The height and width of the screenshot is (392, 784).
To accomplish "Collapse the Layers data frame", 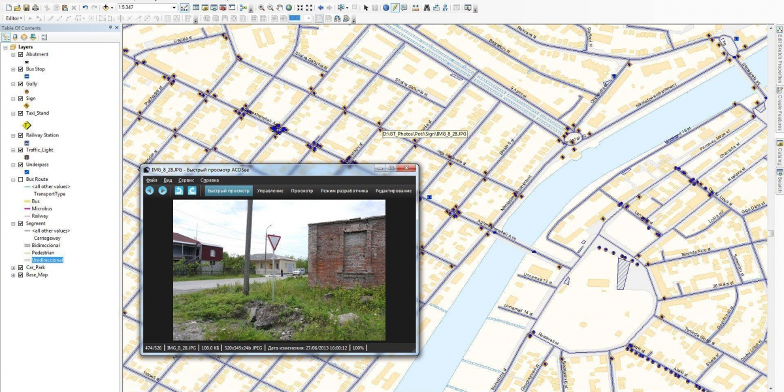I will coord(5,47).
